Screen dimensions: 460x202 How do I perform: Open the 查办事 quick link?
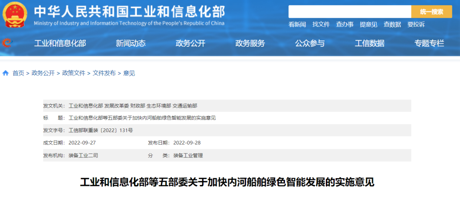[x=345, y=25]
